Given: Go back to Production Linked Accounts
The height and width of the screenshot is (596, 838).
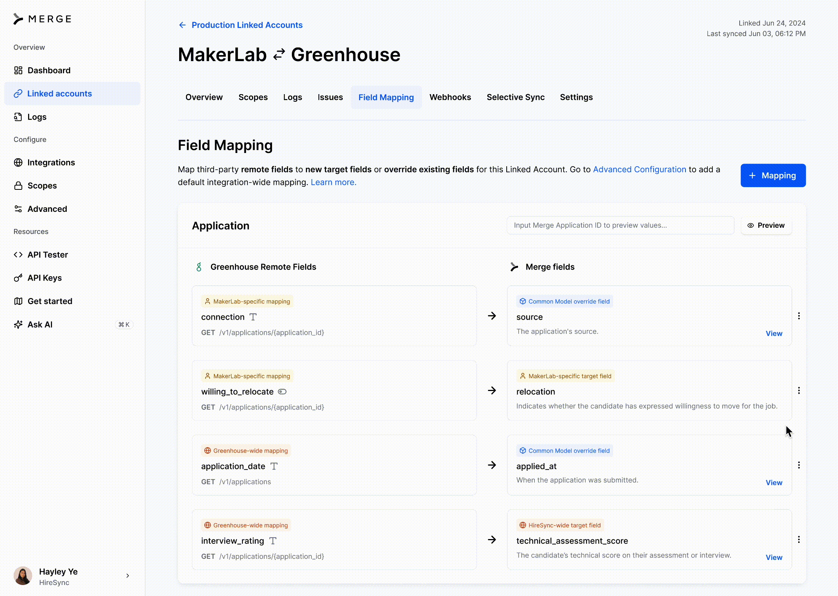Looking at the screenshot, I should pos(247,25).
